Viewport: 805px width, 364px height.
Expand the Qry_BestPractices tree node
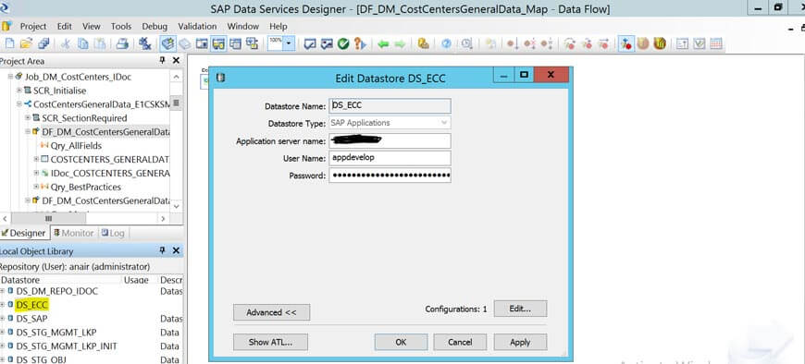coord(36,187)
